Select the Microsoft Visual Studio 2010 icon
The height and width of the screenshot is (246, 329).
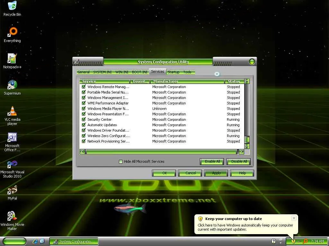click(12, 168)
